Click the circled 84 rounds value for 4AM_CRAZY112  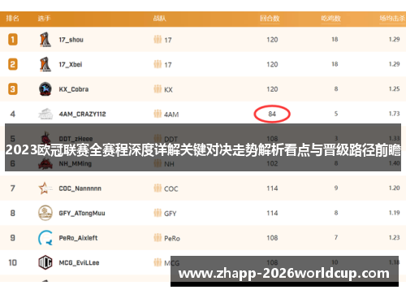[272, 114]
